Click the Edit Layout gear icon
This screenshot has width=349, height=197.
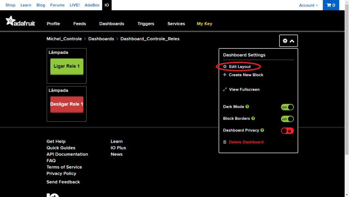click(225, 66)
